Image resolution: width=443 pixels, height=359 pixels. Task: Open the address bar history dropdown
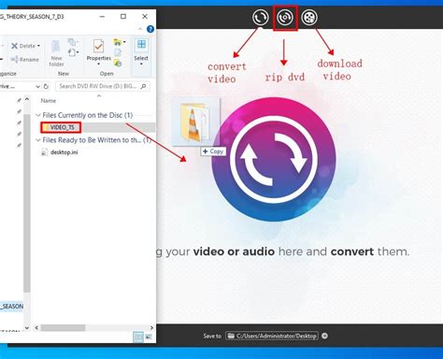coord(37,86)
